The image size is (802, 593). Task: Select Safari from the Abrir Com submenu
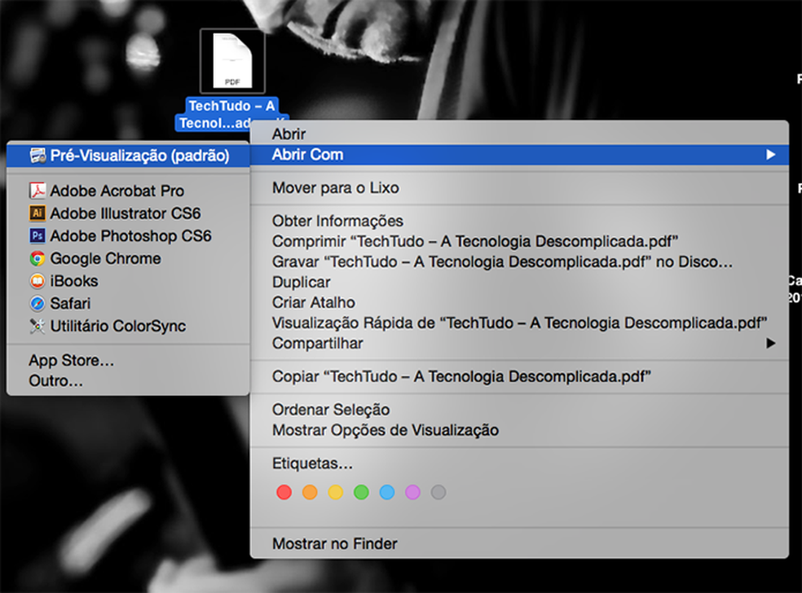75,304
